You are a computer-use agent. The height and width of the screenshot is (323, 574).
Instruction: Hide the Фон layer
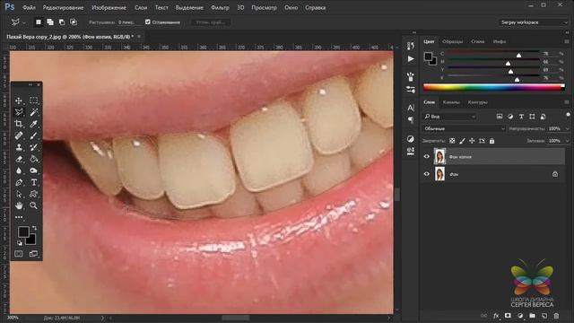coord(427,174)
